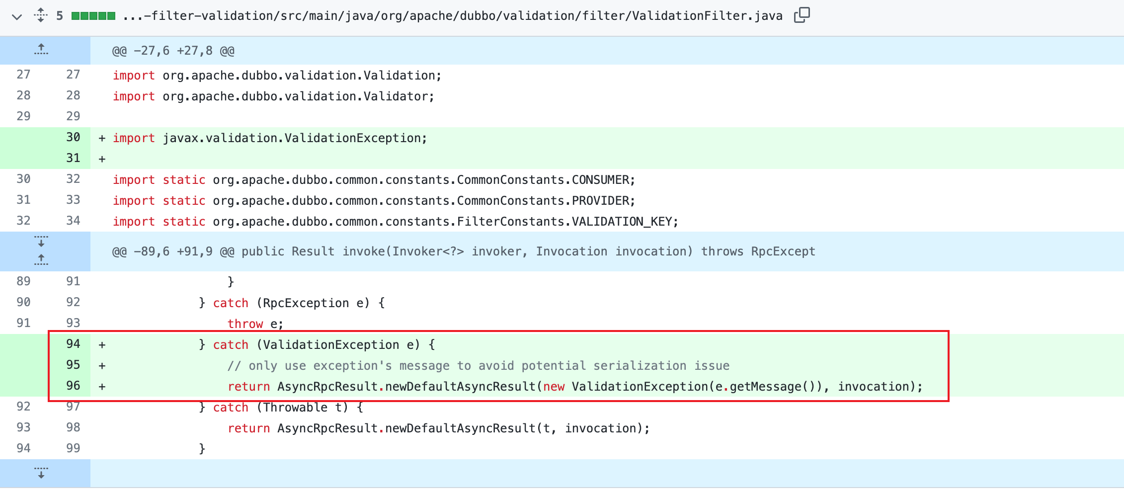Select new line number 94
Image resolution: width=1124 pixels, height=497 pixels.
point(73,344)
